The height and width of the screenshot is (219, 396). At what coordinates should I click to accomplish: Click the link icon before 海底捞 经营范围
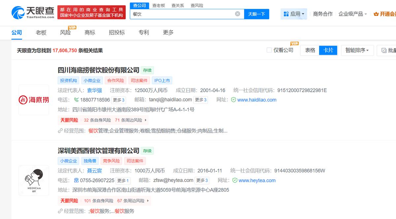click(60, 130)
